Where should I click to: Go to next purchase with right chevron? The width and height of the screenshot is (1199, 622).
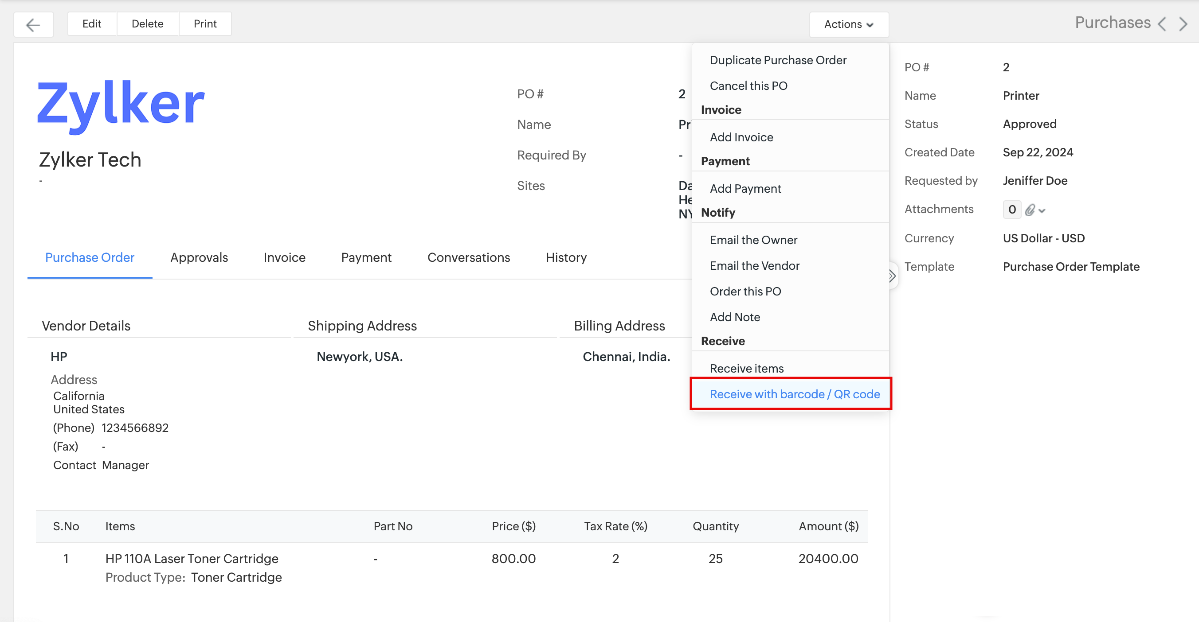(1183, 24)
